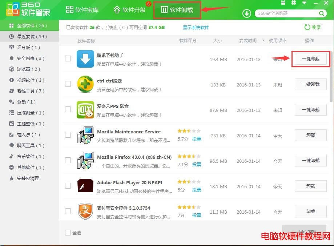This screenshot has height=246, width=334.
Task: Click the search magnifier icon
Action: pos(321,13)
